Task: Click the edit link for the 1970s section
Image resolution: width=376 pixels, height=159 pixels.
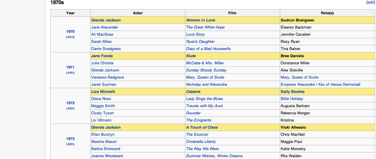Action: [x=371, y=2]
